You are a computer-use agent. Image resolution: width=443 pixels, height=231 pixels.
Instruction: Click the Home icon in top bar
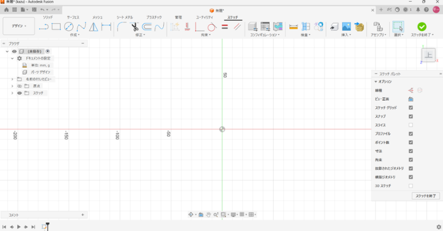point(6,9)
